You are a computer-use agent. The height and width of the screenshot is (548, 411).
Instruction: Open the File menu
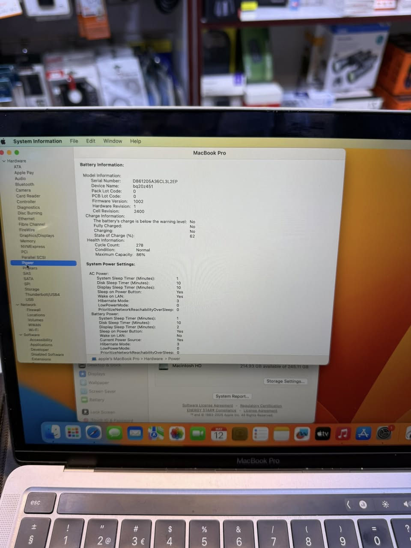(x=74, y=141)
